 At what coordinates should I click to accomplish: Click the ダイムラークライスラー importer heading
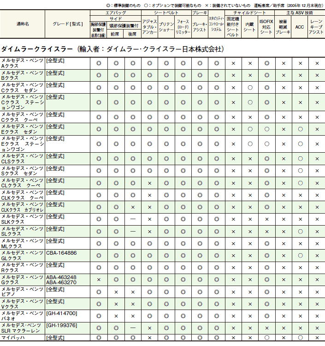coord(112,49)
